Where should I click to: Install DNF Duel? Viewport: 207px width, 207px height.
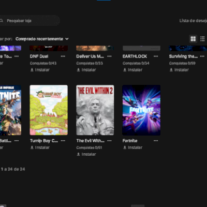pyautogui.click(x=40, y=70)
